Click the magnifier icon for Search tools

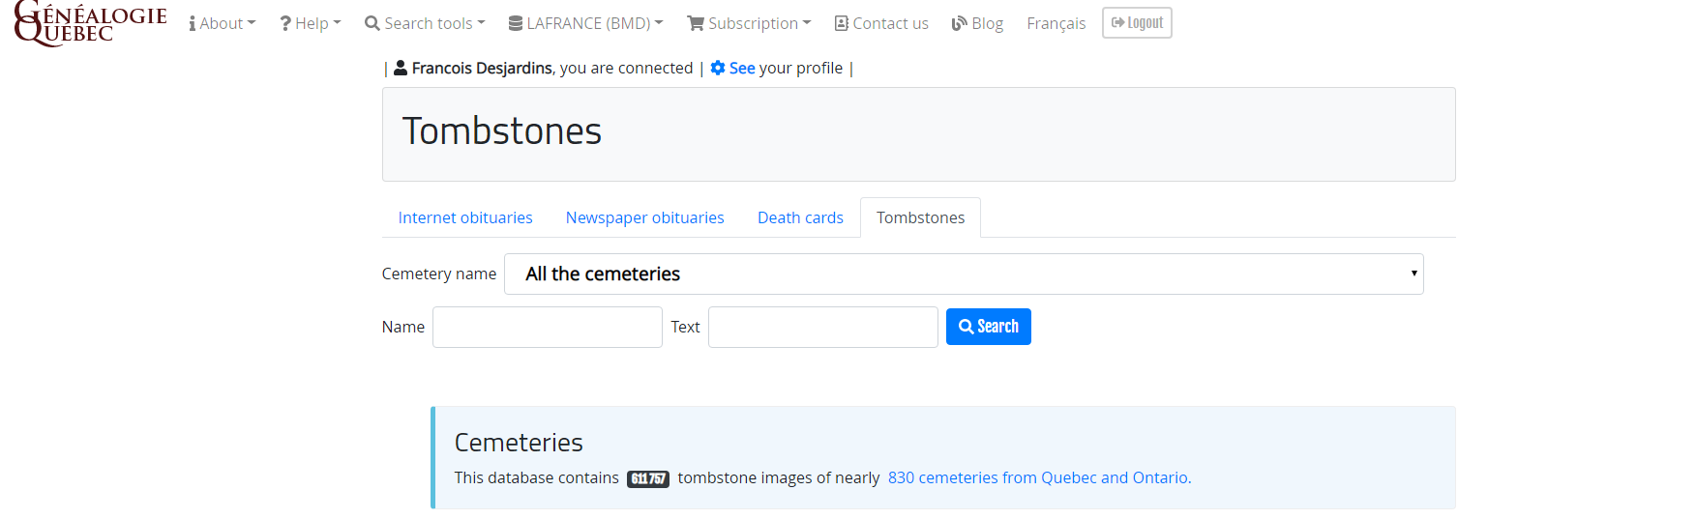[x=372, y=23]
